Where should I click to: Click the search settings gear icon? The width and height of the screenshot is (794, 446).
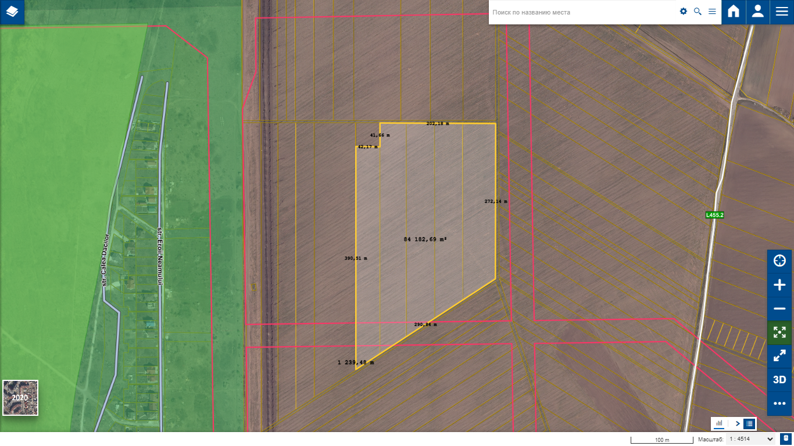[x=684, y=12]
